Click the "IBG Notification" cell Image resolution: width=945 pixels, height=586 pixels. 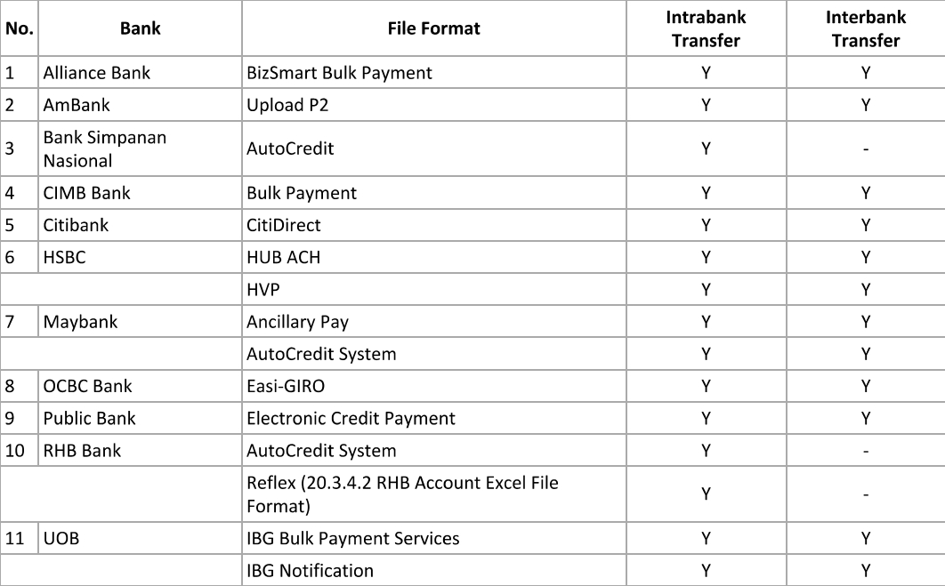coord(310,570)
